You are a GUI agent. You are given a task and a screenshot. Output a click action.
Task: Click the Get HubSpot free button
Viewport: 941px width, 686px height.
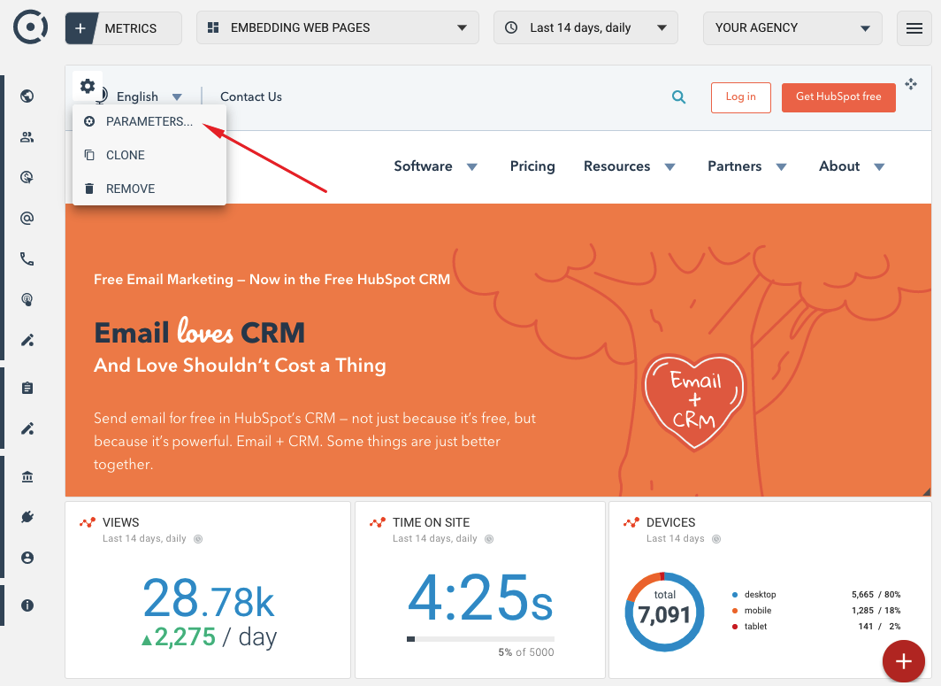[838, 97]
